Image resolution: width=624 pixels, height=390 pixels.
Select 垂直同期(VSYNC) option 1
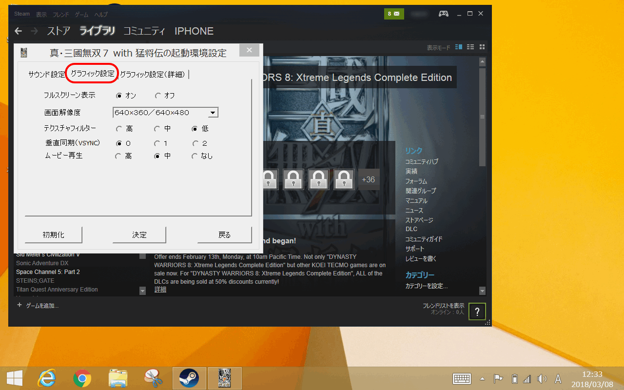157,144
